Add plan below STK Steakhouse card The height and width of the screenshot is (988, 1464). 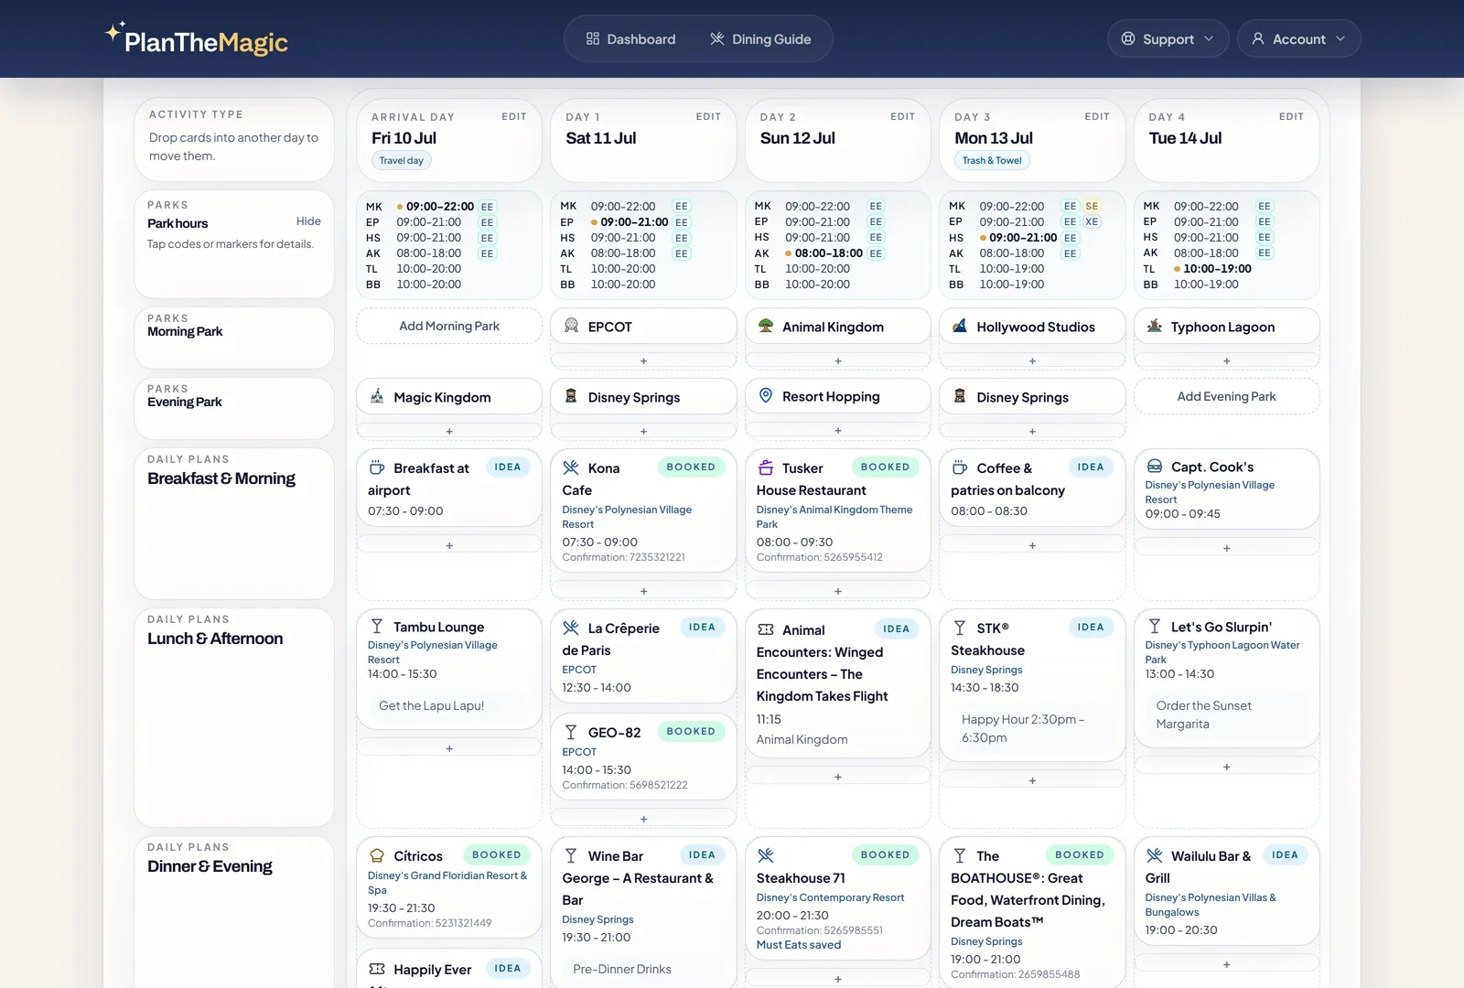(x=1032, y=781)
